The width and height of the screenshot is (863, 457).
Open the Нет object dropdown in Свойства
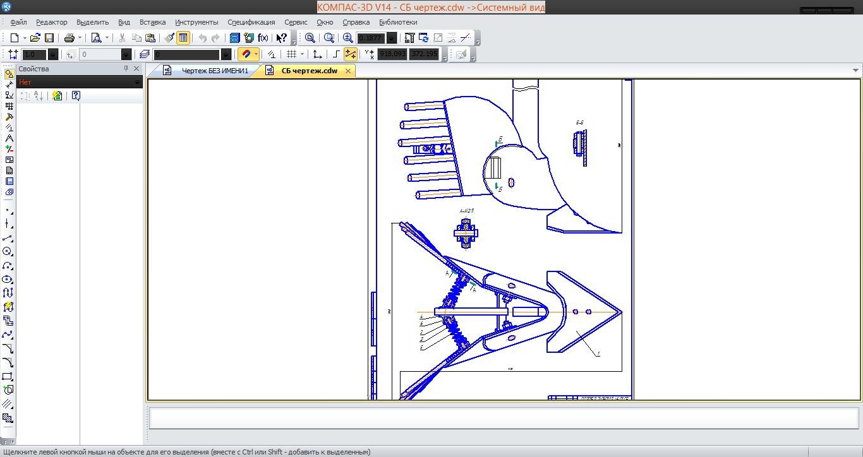(x=80, y=82)
